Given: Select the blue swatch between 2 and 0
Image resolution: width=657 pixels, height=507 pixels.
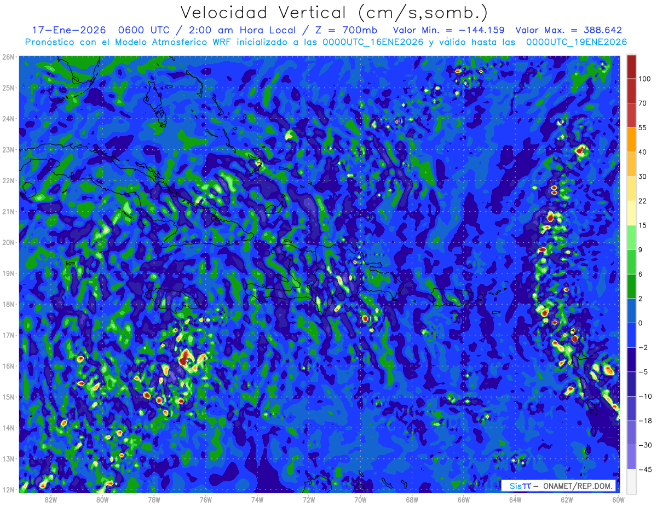Looking at the screenshot, I should coord(631,310).
